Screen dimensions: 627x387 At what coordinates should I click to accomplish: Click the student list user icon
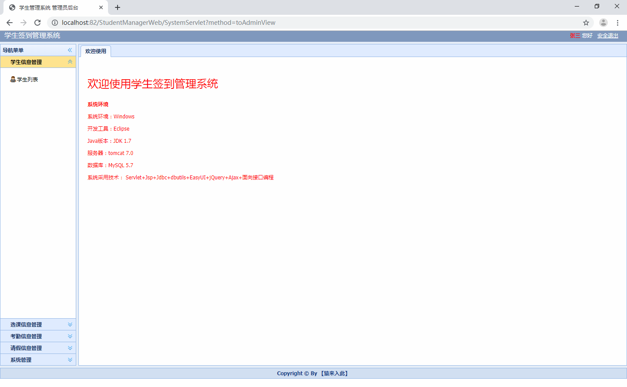pyautogui.click(x=13, y=79)
